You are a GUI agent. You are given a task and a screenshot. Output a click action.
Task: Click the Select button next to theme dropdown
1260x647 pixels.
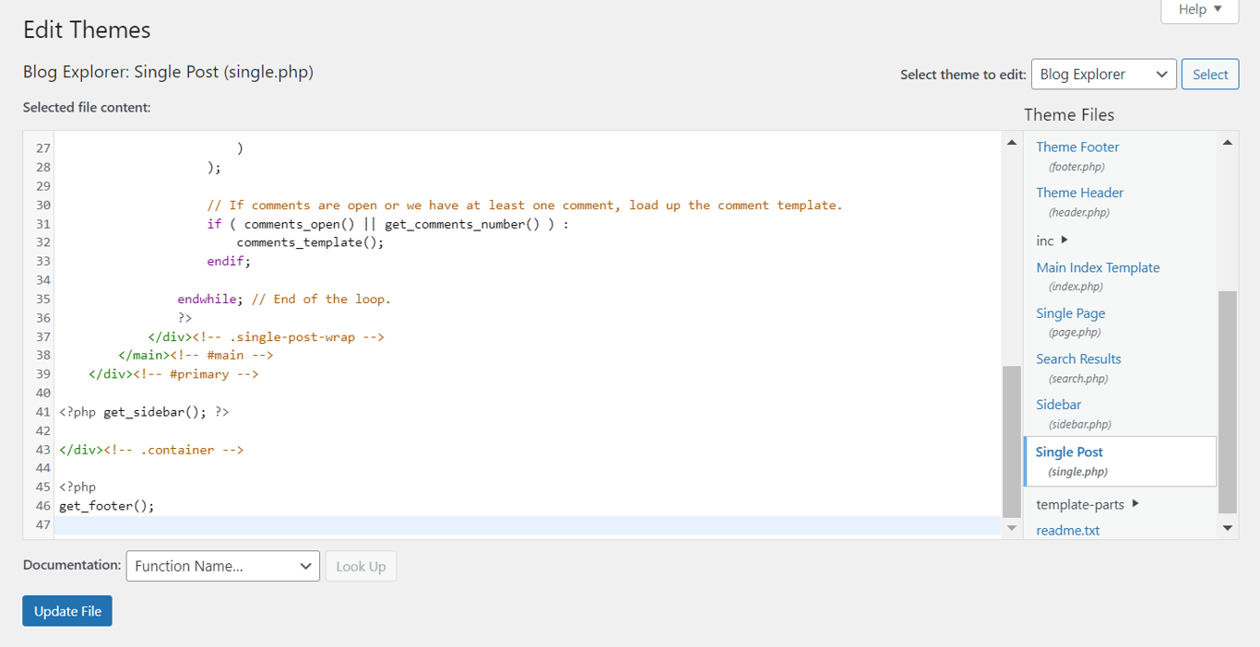pos(1209,74)
